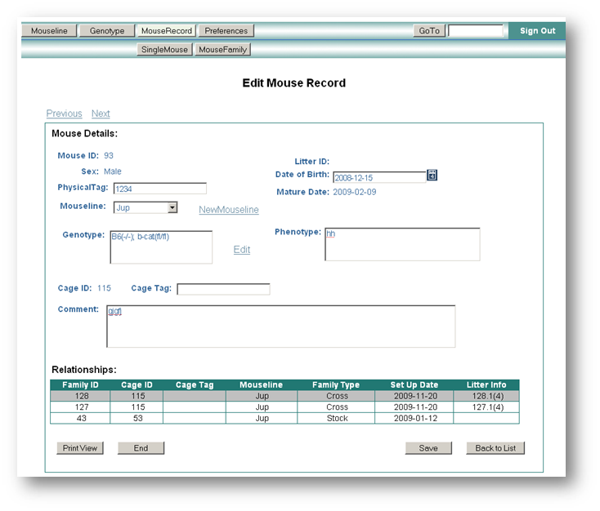Open the Genotype menu tab

click(x=107, y=31)
